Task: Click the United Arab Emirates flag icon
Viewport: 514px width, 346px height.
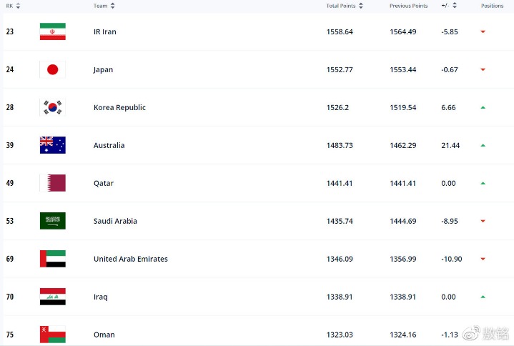Action: click(x=52, y=259)
